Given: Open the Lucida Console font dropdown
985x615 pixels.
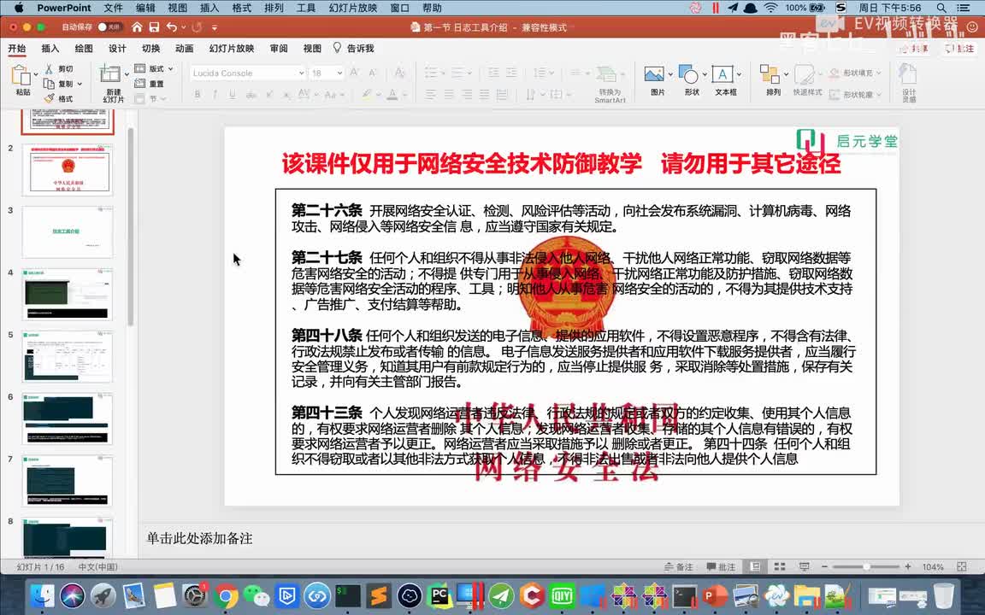Looking at the screenshot, I should coord(302,73).
